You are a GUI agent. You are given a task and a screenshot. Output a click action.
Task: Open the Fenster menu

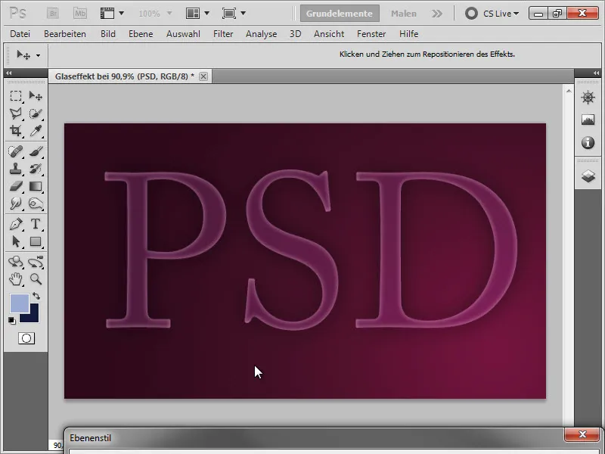tap(371, 34)
